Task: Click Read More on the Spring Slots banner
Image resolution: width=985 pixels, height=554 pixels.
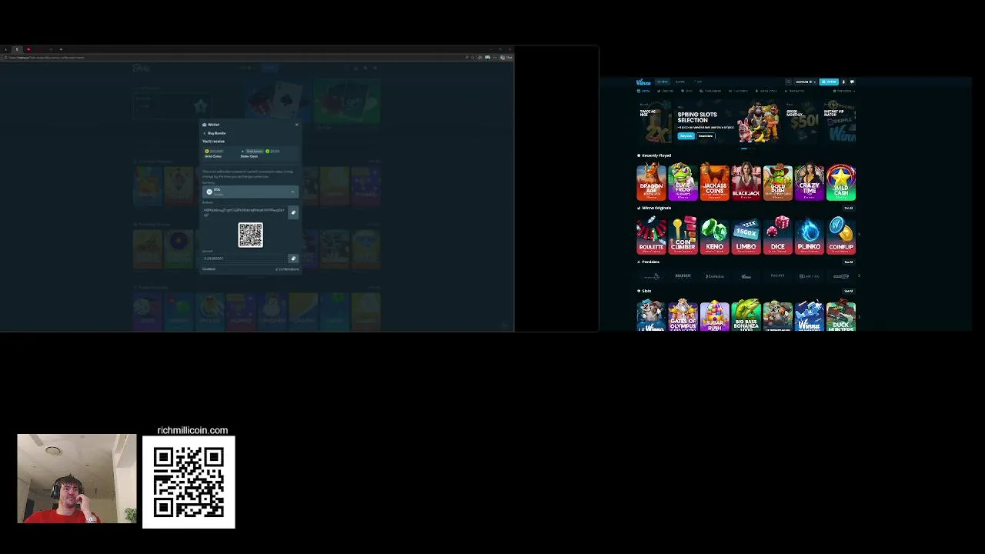Action: point(706,136)
